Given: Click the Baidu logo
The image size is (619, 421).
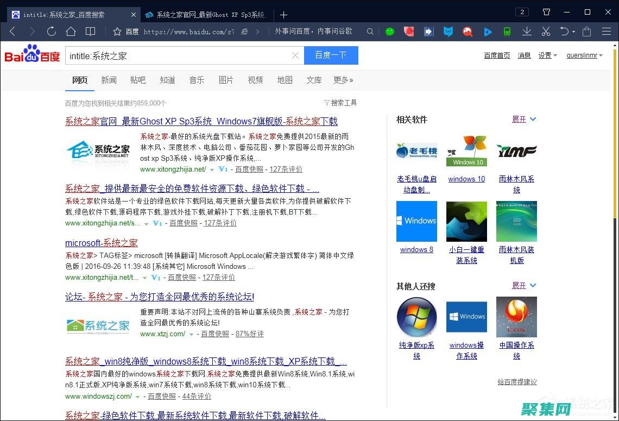Looking at the screenshot, I should point(31,54).
